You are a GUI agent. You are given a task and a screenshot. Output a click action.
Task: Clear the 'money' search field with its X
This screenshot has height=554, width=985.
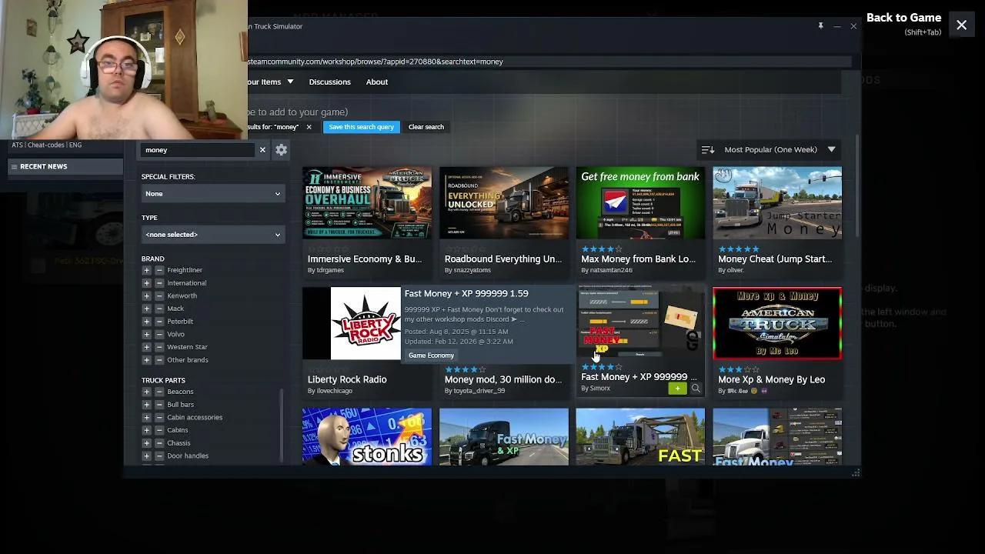point(262,150)
